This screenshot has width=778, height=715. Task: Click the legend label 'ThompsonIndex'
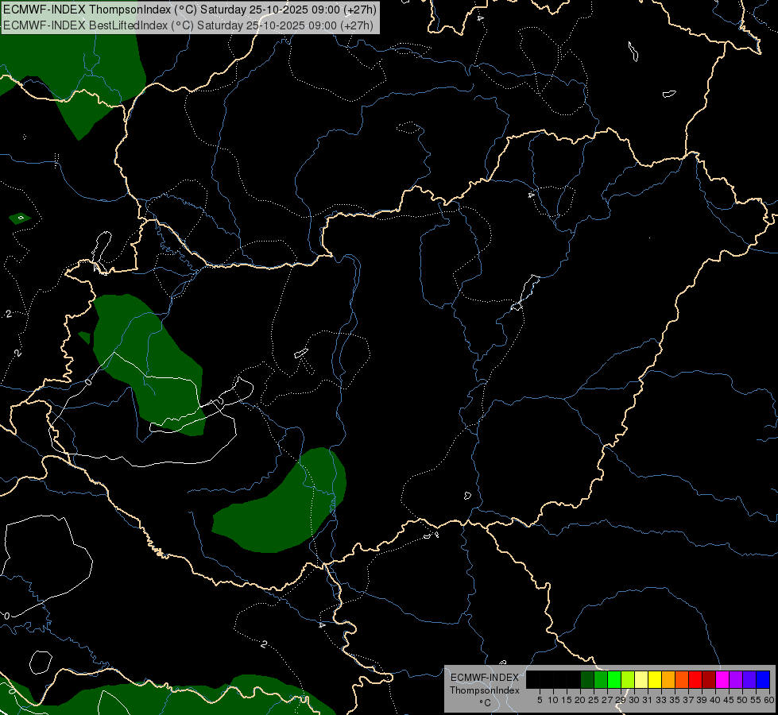(x=485, y=690)
